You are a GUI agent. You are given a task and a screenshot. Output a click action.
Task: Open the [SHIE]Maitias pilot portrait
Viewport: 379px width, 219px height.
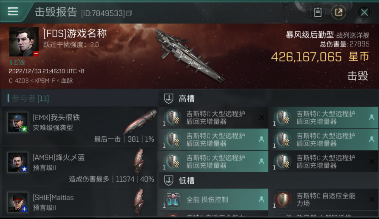[x=18, y=202]
